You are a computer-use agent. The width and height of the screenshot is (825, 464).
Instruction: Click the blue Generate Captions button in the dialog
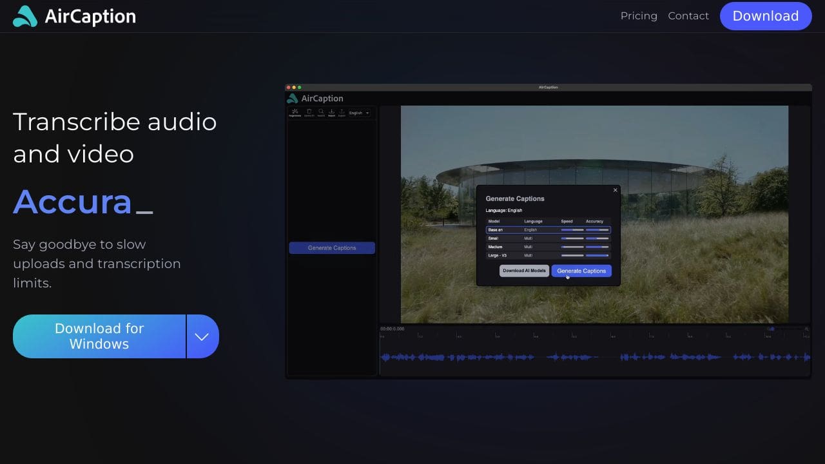click(581, 271)
